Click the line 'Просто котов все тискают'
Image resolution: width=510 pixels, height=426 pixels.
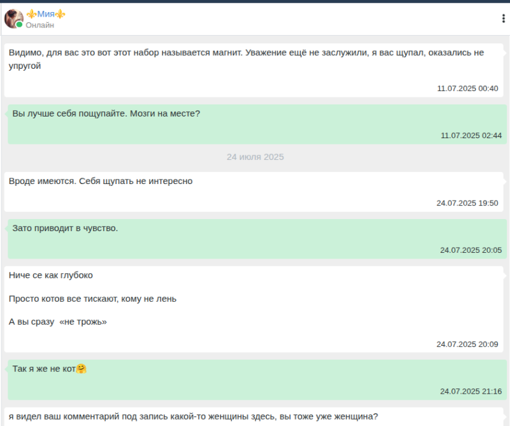click(92, 298)
